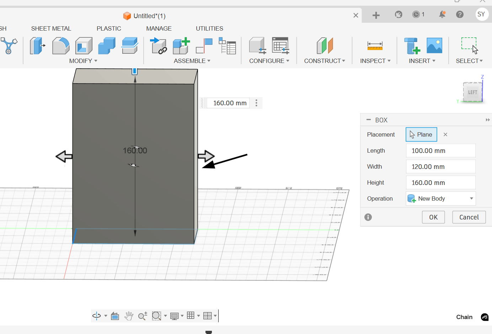Open the UTILITIES tab
Screen dimensions: 492x334
click(x=209, y=28)
